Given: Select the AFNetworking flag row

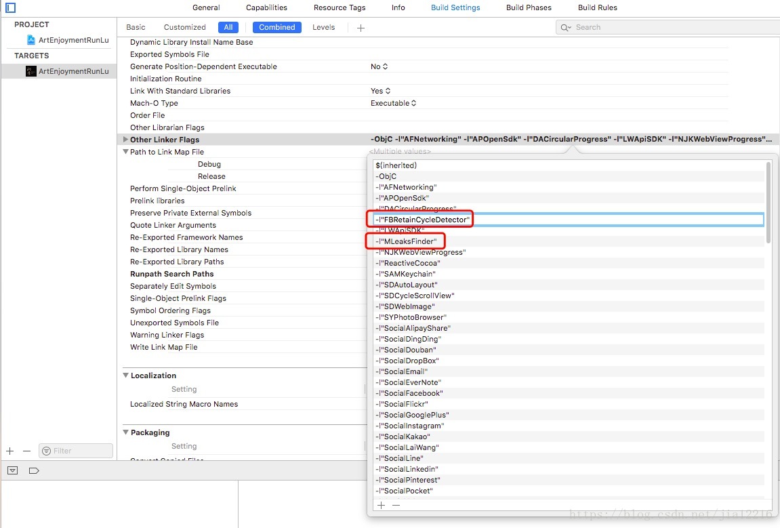Looking at the screenshot, I should [569, 187].
